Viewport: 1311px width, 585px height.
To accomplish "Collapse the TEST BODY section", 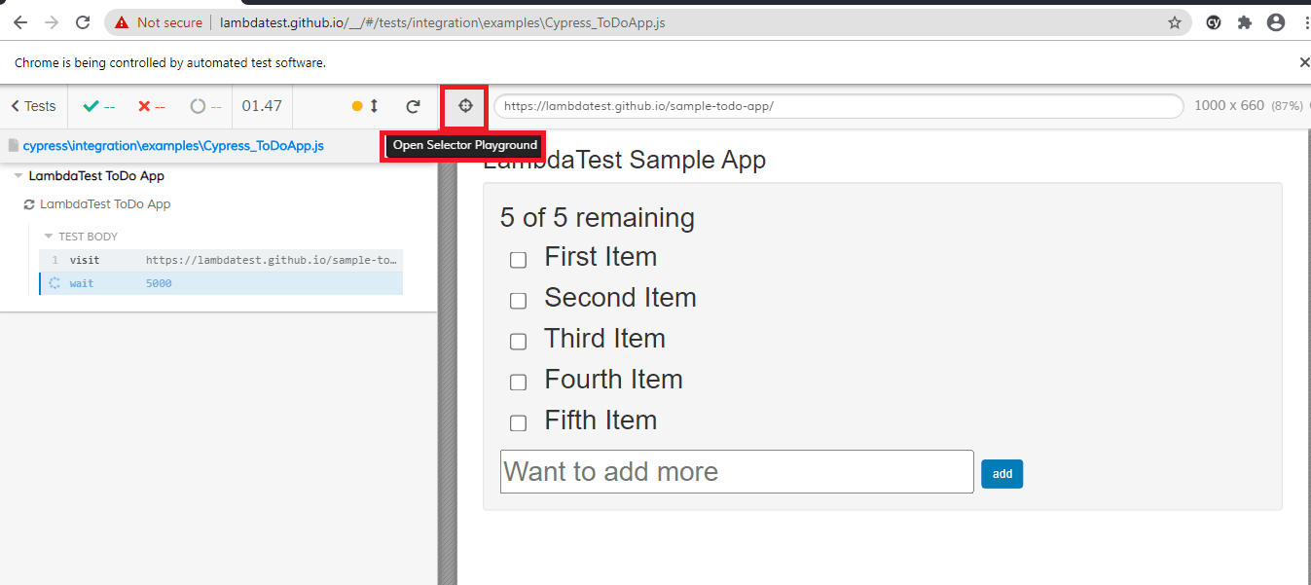I will (x=48, y=236).
